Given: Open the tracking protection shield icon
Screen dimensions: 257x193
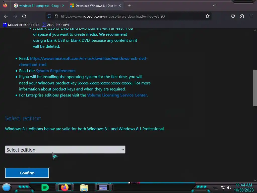Looking at the screenshot, I should pyautogui.click(x=49, y=16).
